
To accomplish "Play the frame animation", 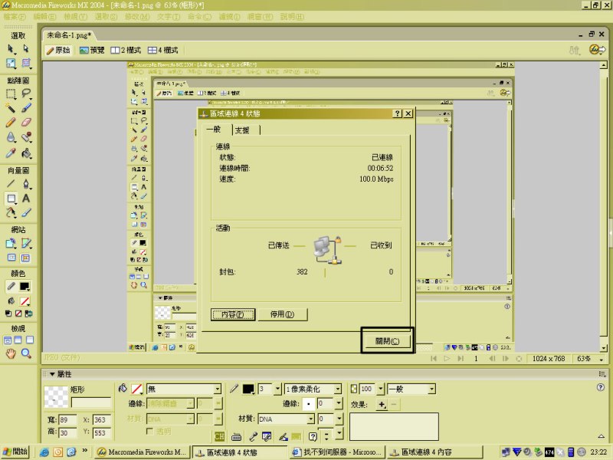I will coord(447,359).
